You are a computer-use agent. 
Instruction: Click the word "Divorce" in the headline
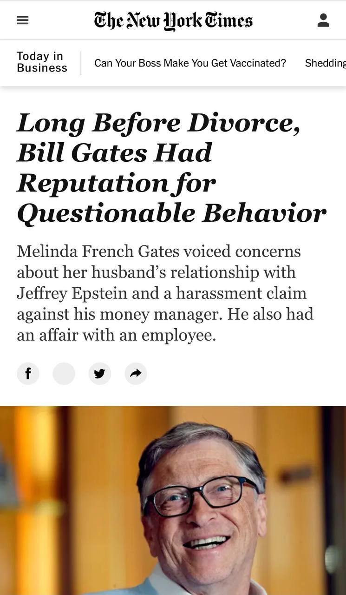click(x=243, y=123)
